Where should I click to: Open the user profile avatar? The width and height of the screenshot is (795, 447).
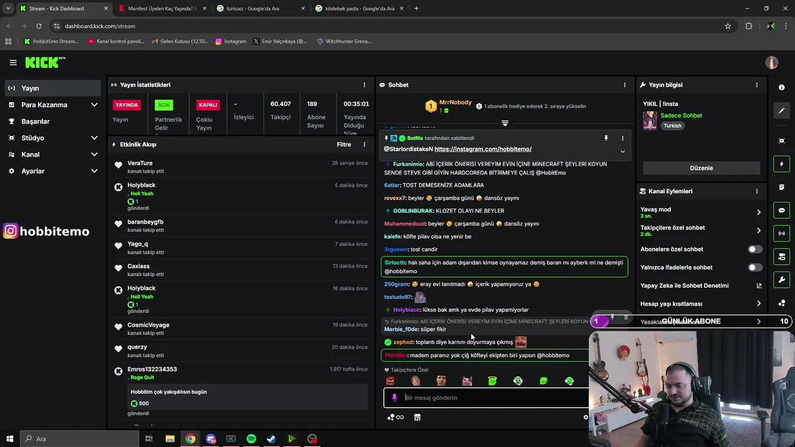pos(772,63)
